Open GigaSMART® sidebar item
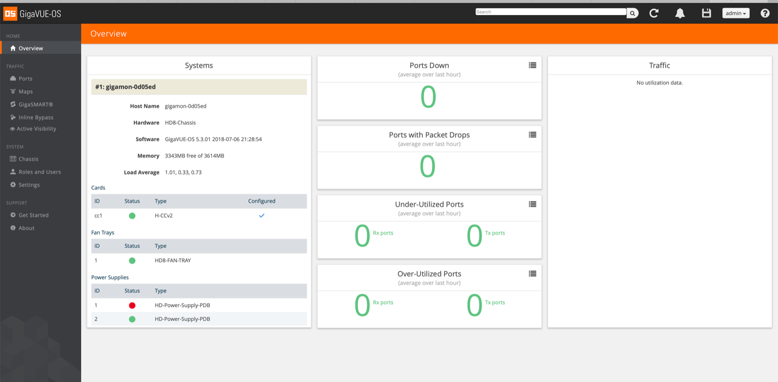This screenshot has width=778, height=382. (x=35, y=104)
